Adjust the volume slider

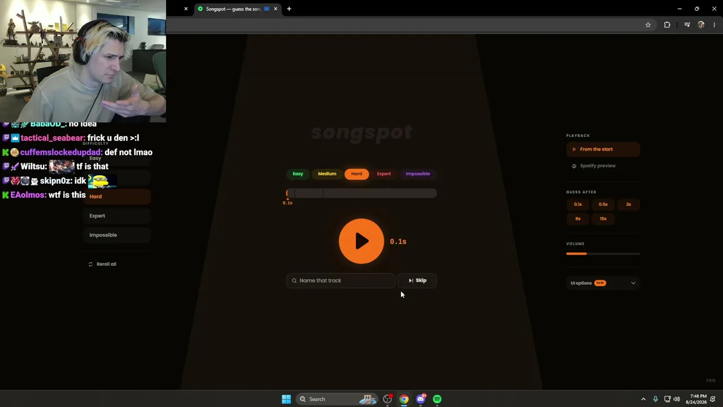[x=603, y=254]
